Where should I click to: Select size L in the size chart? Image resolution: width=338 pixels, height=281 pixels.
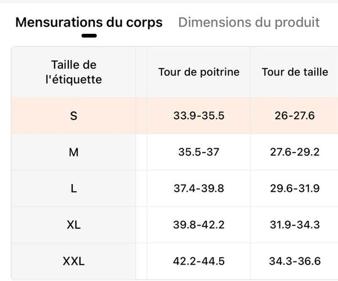point(73,189)
